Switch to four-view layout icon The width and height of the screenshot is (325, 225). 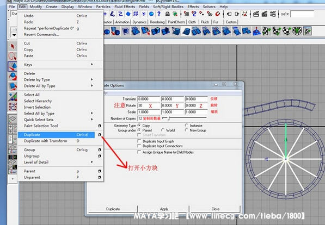[13, 129]
